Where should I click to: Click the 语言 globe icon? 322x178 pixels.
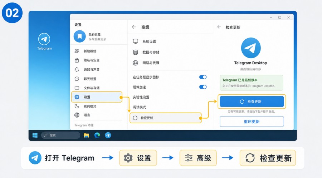pos(77,115)
